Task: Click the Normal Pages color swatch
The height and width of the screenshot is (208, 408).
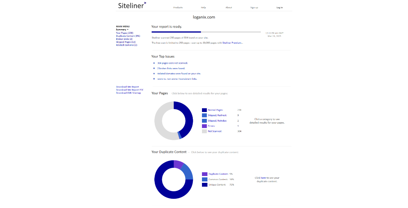Action: 204,110
